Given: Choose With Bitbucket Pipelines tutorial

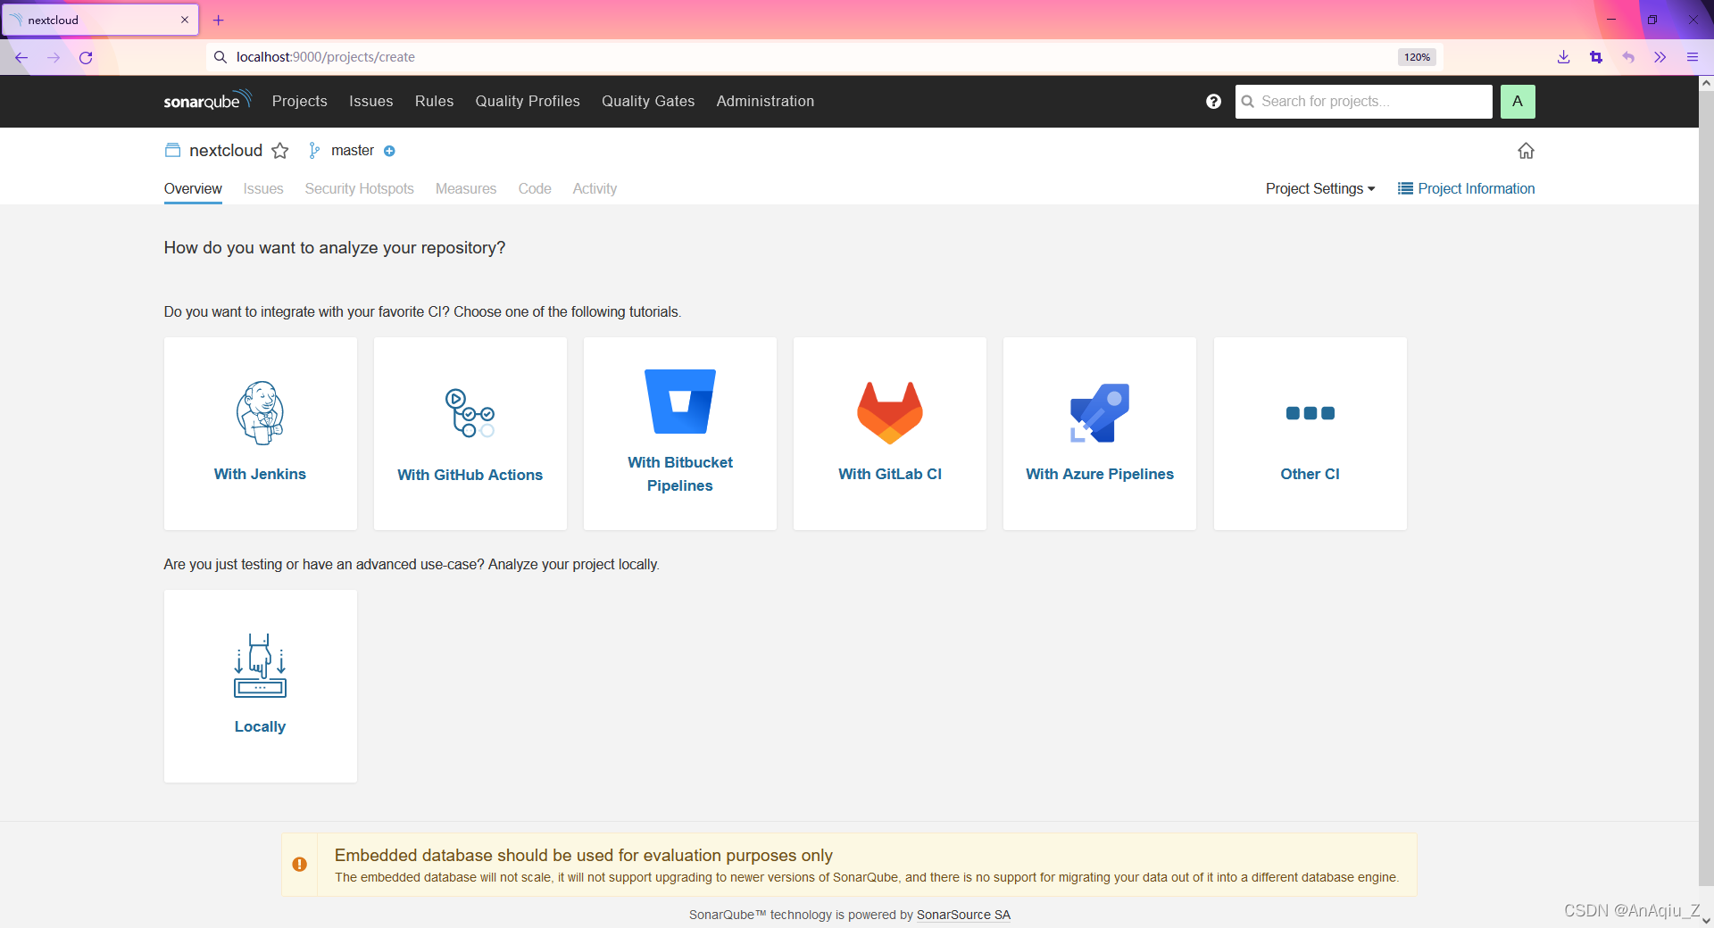Looking at the screenshot, I should tap(680, 434).
